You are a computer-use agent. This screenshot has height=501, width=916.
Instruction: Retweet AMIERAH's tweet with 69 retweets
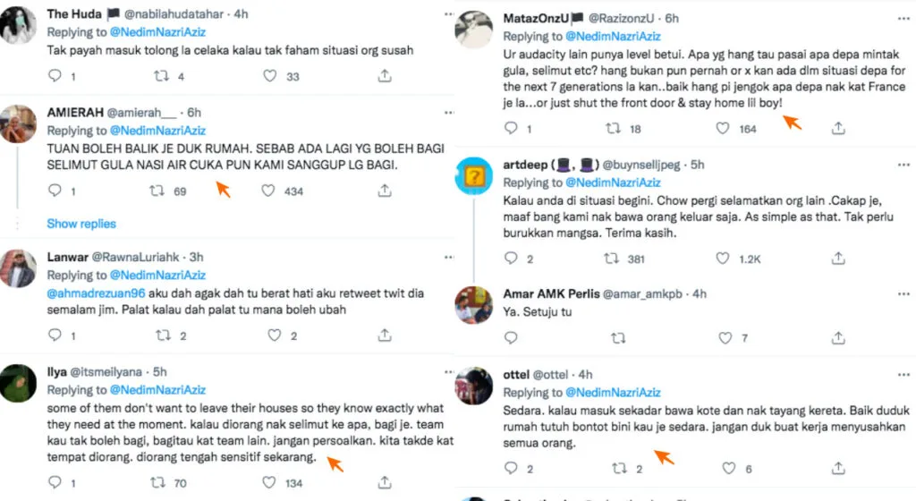pos(155,191)
